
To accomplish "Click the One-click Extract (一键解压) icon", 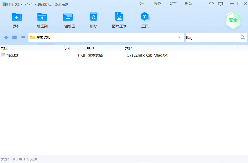I will click(x=68, y=17).
